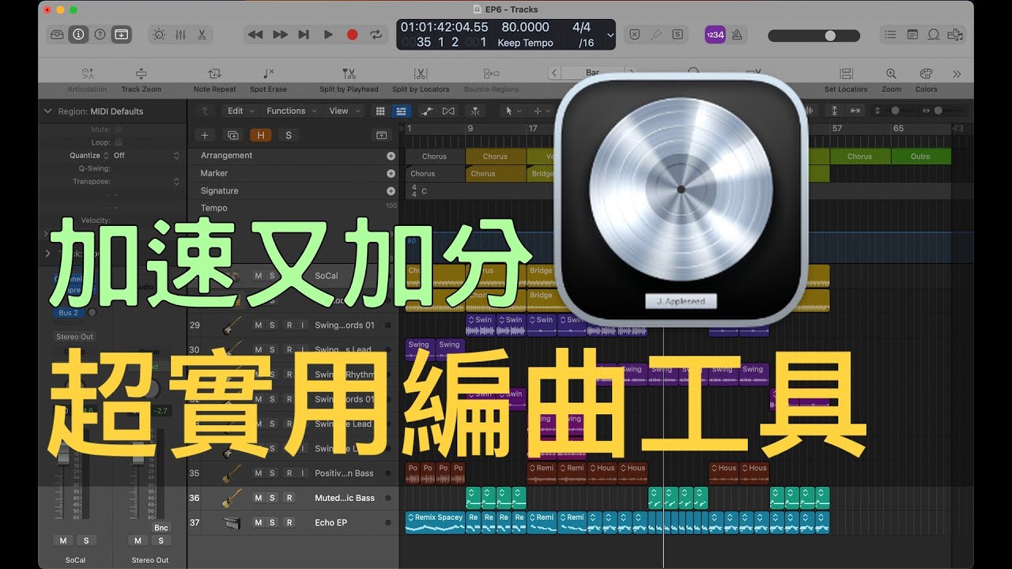Switch to list view button

pos(401,111)
